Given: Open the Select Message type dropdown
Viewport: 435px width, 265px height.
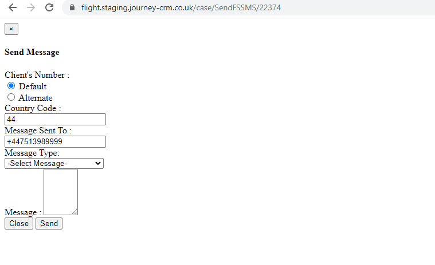Looking at the screenshot, I should 54,164.
